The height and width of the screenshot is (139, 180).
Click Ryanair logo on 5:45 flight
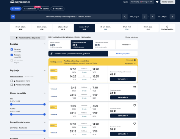[54, 89]
